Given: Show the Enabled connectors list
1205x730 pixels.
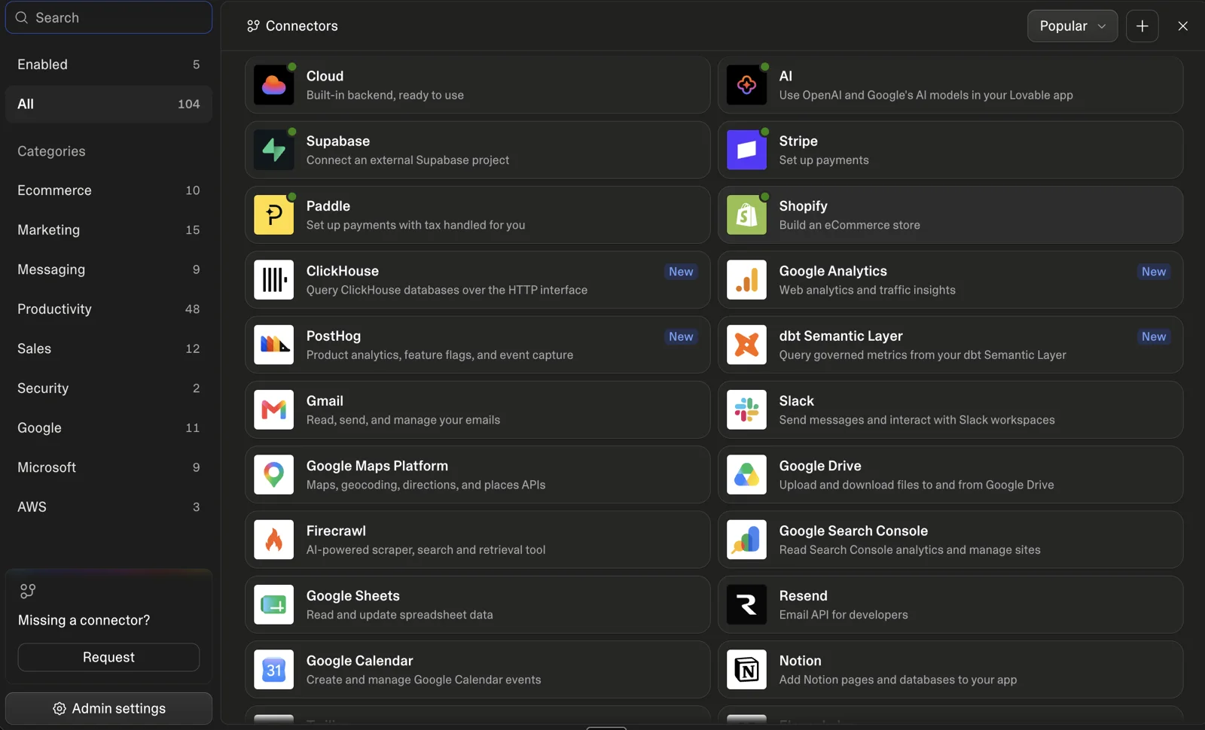Looking at the screenshot, I should pyautogui.click(x=108, y=65).
